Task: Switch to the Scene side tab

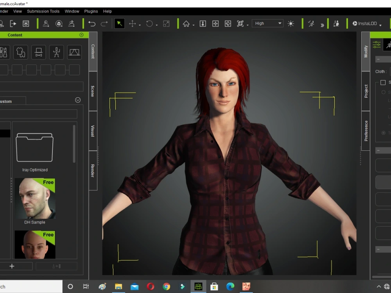Action: (93, 91)
